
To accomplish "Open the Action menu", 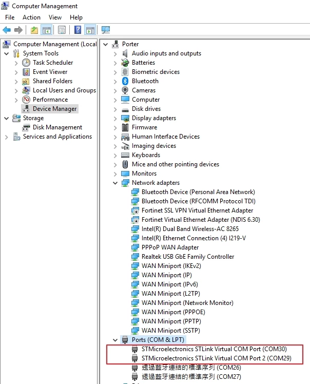I will [x=31, y=17].
